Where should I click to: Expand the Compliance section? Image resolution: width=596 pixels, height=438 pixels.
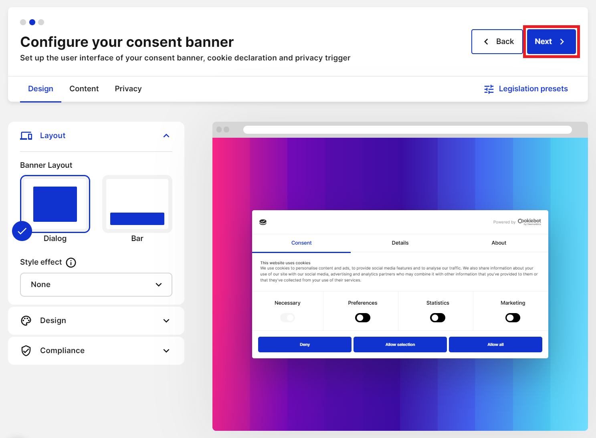point(96,351)
